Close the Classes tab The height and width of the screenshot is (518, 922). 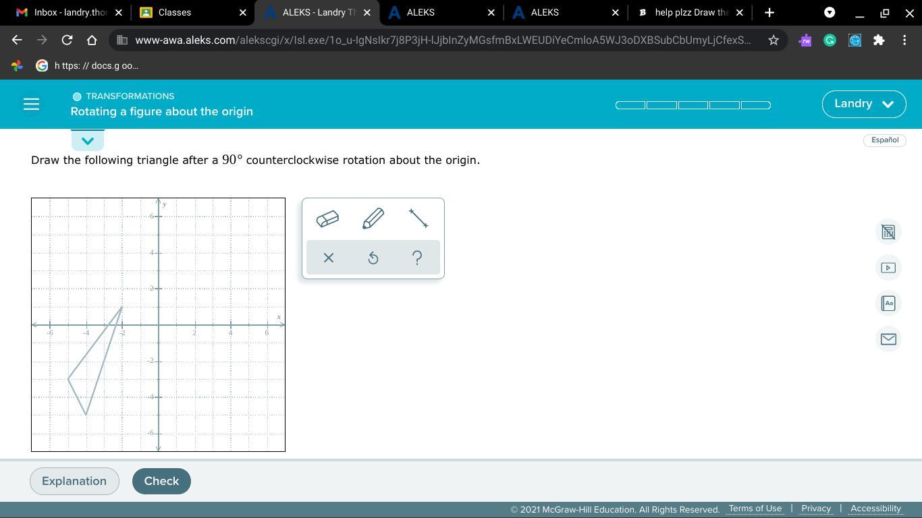point(243,12)
